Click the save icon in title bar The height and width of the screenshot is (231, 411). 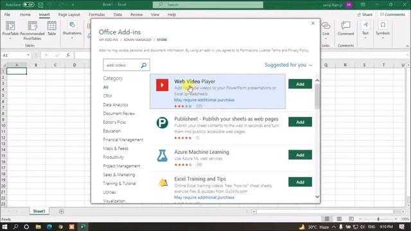(x=40, y=4)
